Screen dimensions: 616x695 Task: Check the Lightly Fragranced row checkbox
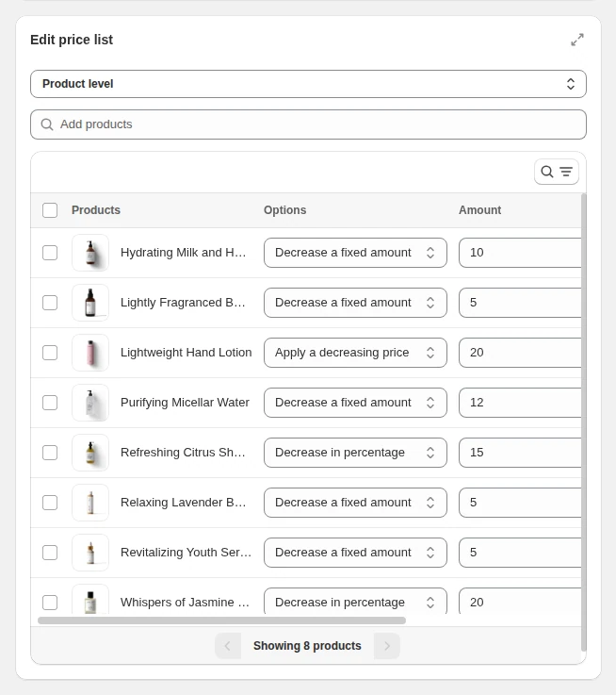[x=50, y=303]
